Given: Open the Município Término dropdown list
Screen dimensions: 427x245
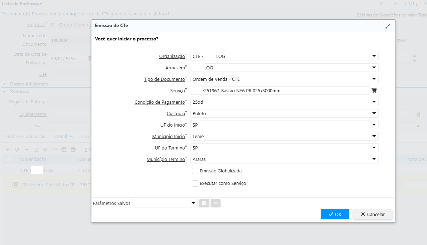Looking at the screenshot, I should coord(374,159).
